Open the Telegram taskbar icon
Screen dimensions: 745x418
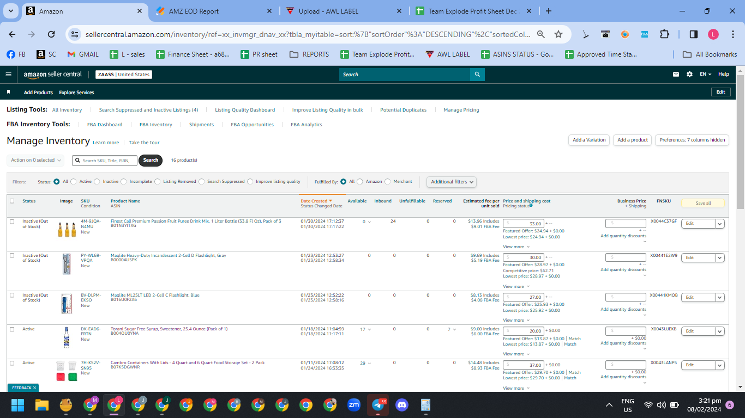click(x=378, y=405)
